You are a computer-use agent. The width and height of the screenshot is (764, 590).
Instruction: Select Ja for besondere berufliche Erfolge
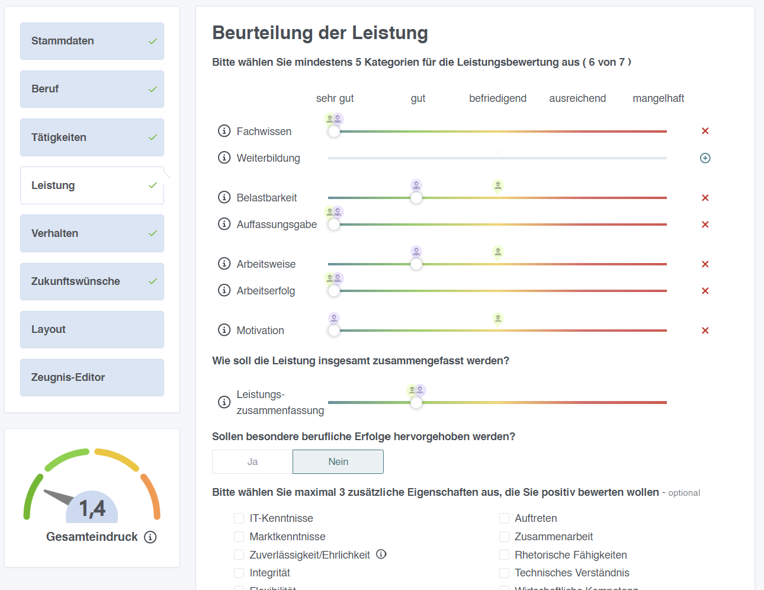tap(252, 462)
